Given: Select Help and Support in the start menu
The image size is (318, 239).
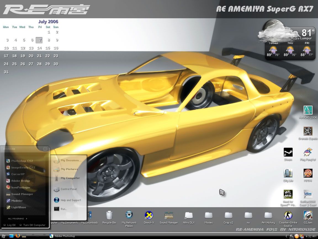Looking at the screenshot, I should coord(70,200).
